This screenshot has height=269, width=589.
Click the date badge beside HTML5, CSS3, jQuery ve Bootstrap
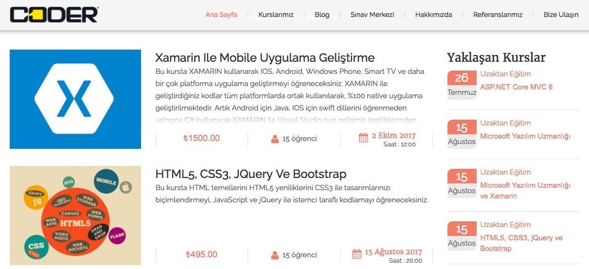click(462, 235)
